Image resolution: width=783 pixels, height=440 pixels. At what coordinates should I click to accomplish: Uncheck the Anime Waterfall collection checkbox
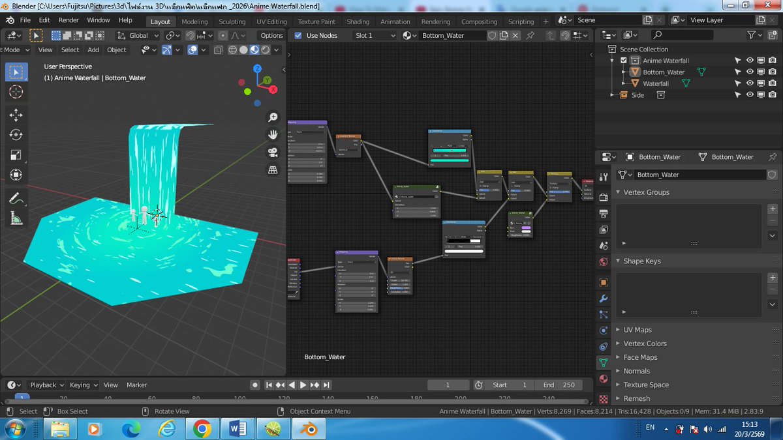[622, 60]
